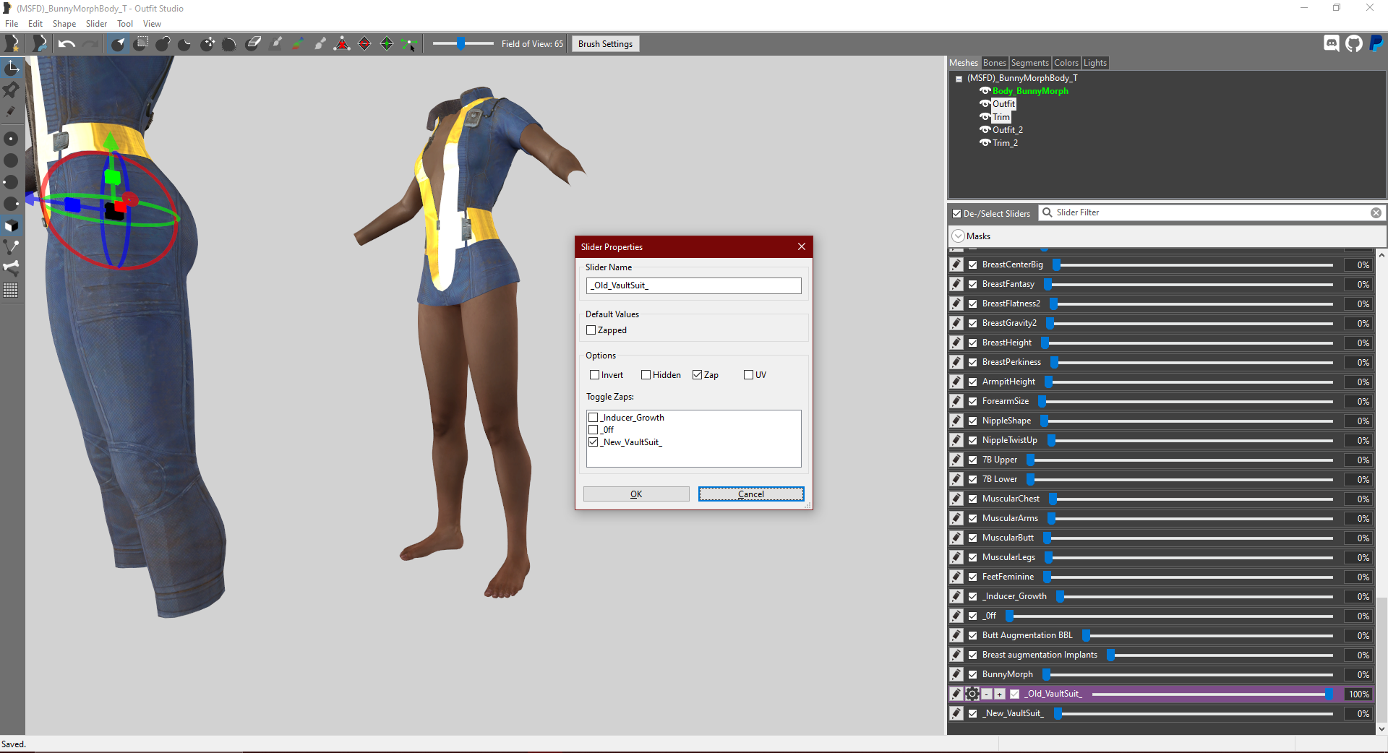Open Brush Settings
The width and height of the screenshot is (1388, 753).
point(605,44)
